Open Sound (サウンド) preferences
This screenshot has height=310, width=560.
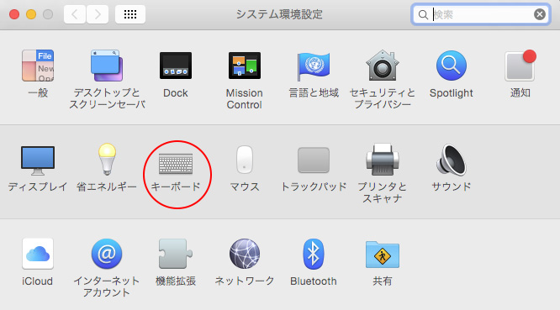pyautogui.click(x=451, y=160)
